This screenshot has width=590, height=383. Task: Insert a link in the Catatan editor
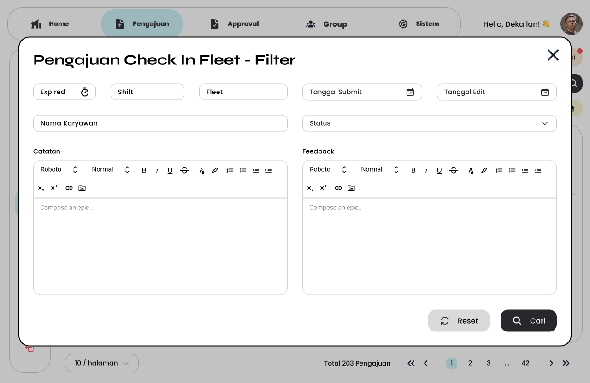tap(69, 188)
